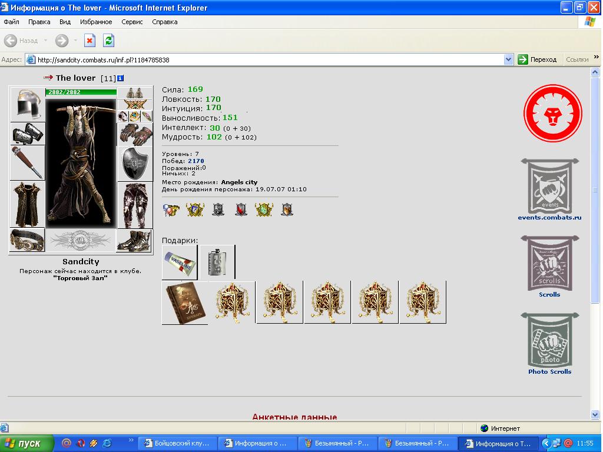Expand the quick launch chevron

[x=131, y=440]
